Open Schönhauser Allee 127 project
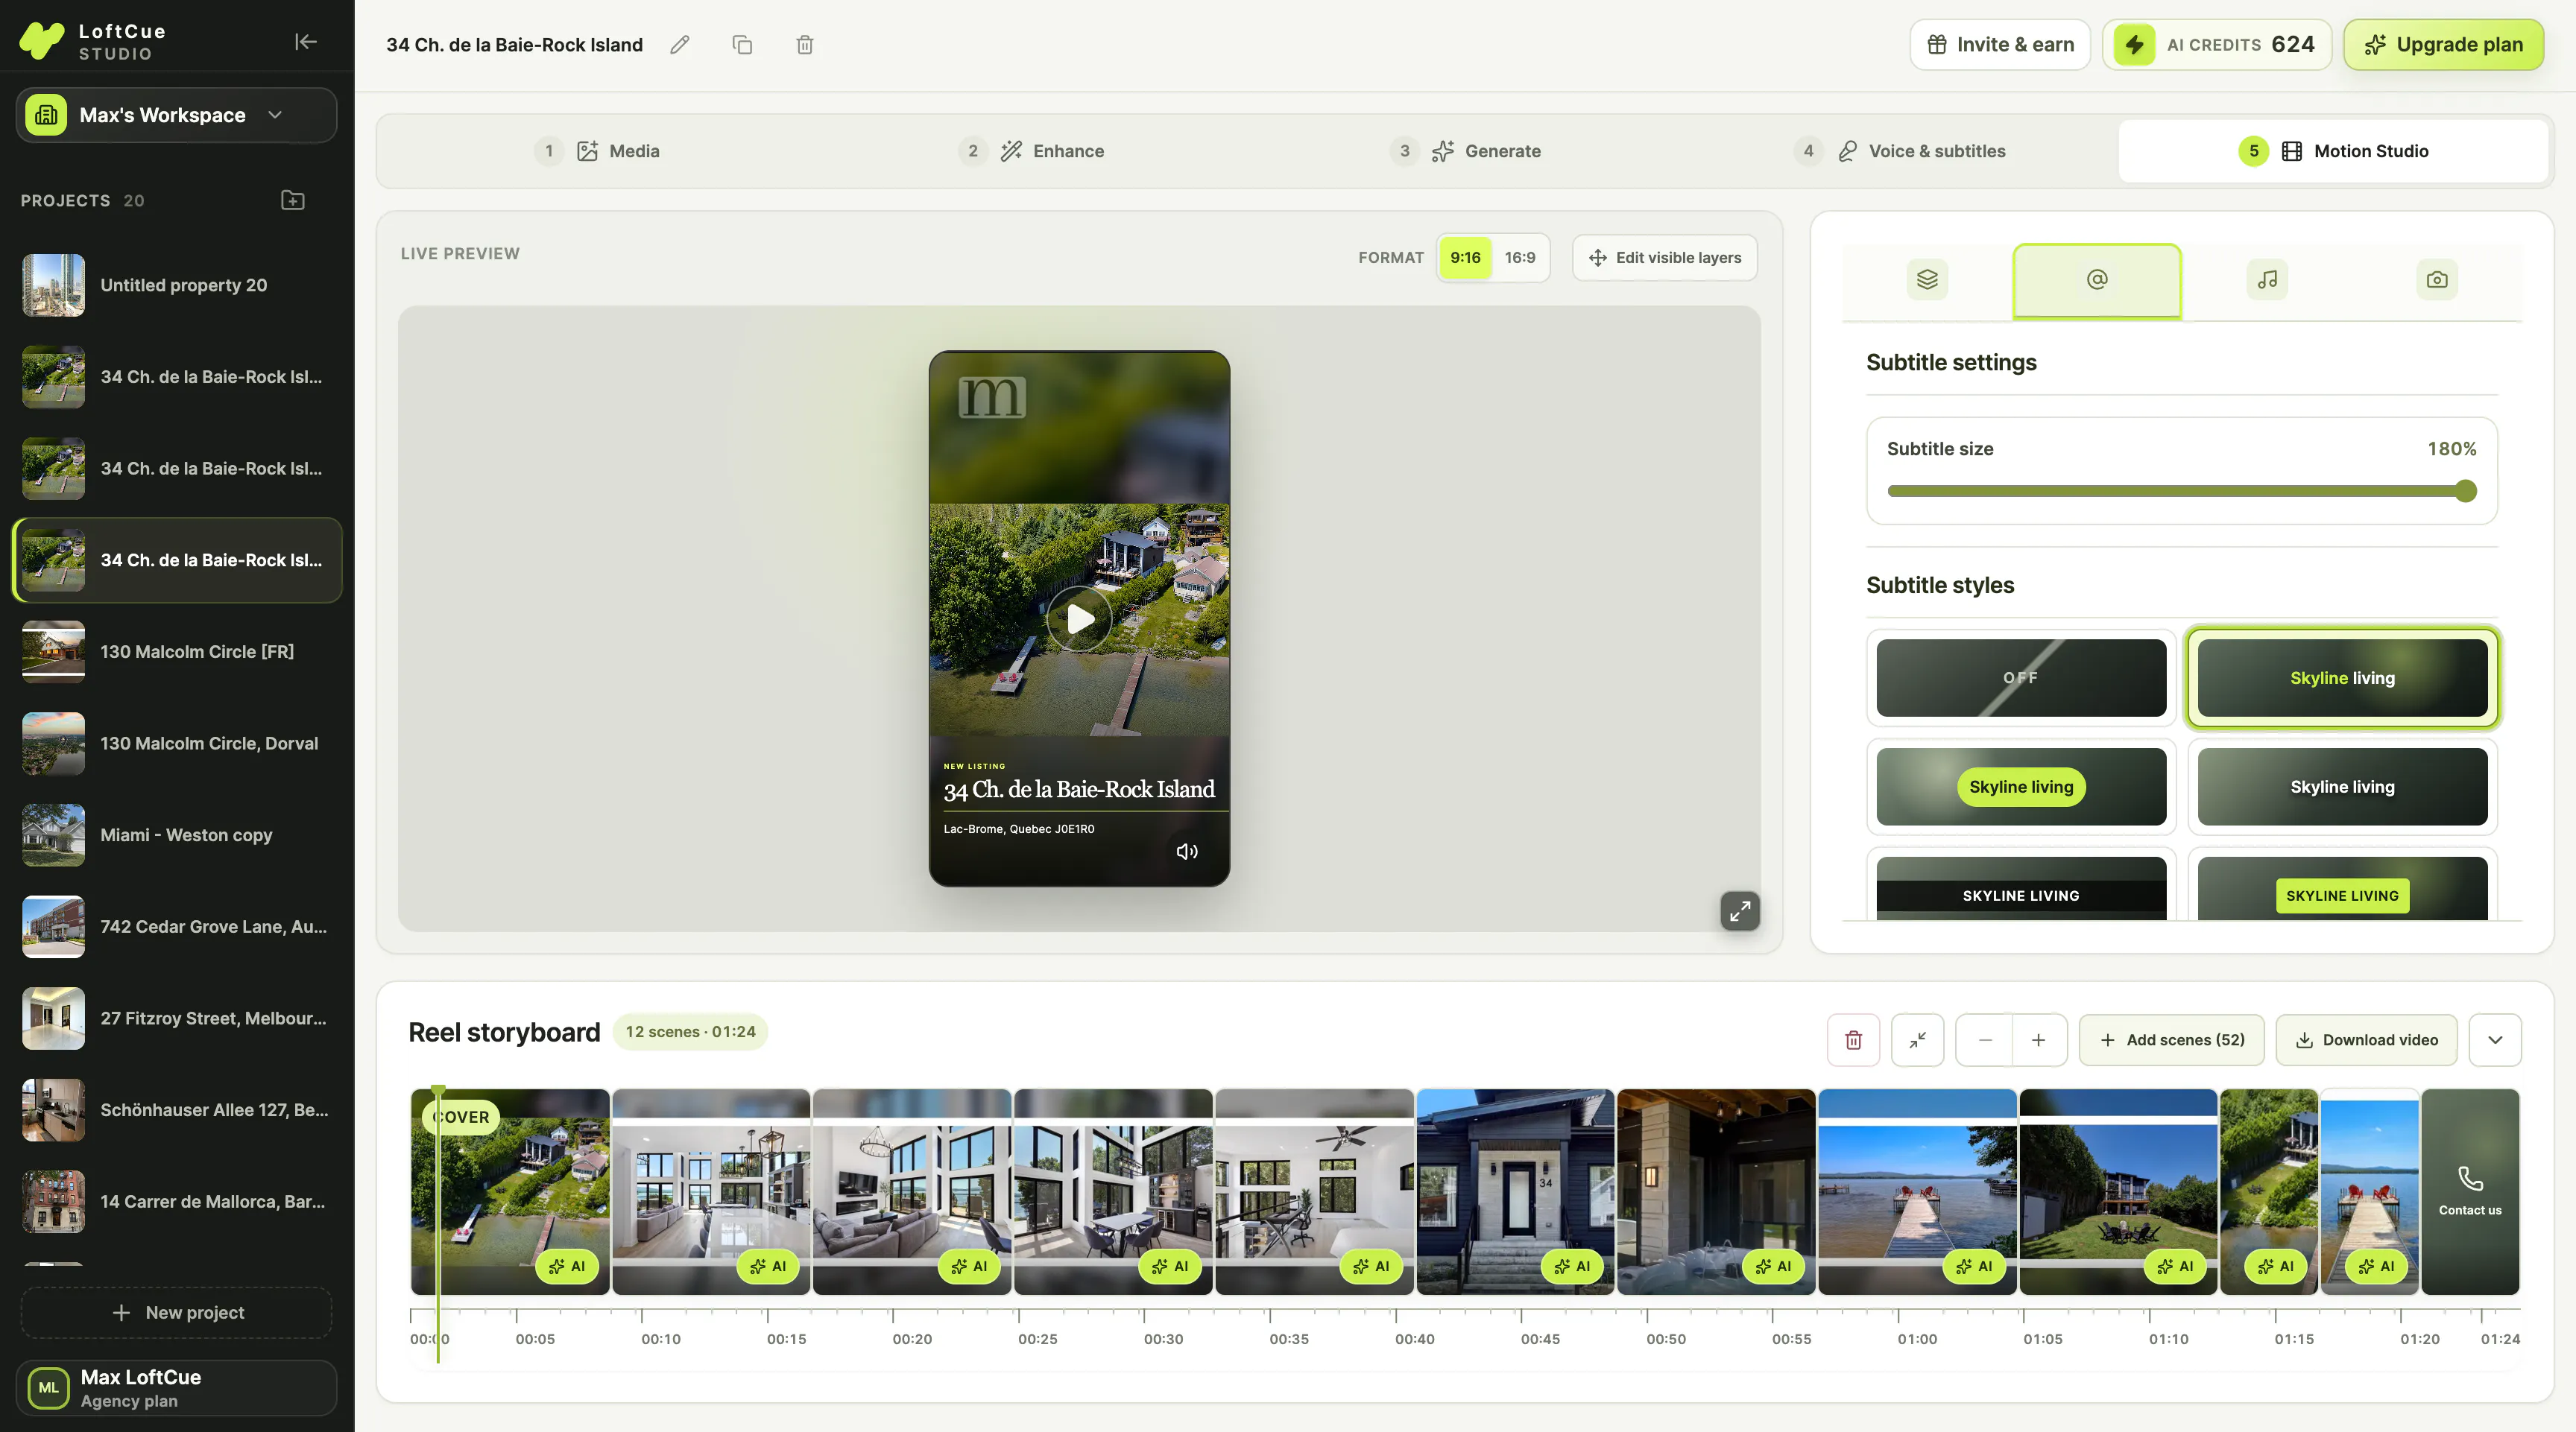Image resolution: width=2576 pixels, height=1432 pixels. pyautogui.click(x=176, y=1110)
